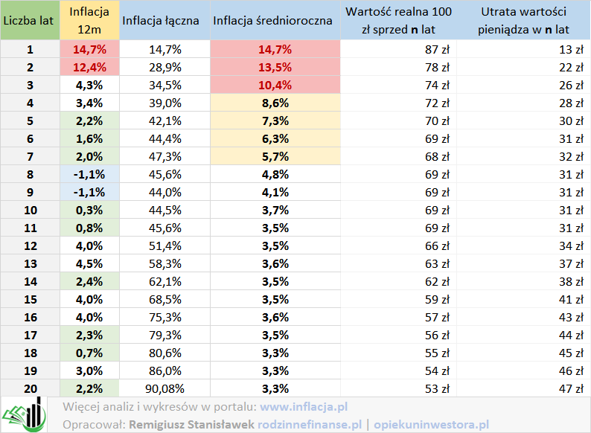Click the red 10,4% average inflation cell
591x433 pixels.
coord(275,85)
